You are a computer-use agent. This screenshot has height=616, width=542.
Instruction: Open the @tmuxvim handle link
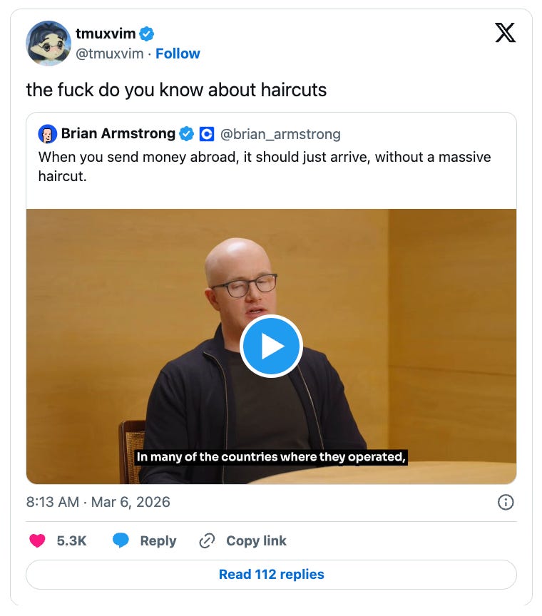(x=110, y=53)
